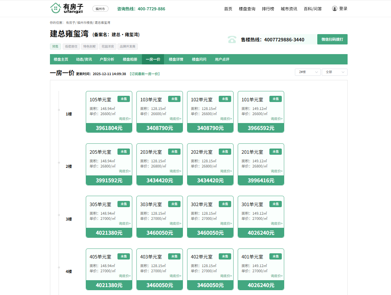Viewport: 391px width, 295px height.
Task: Open 城市资讯 in the top menu
Action: click(289, 9)
